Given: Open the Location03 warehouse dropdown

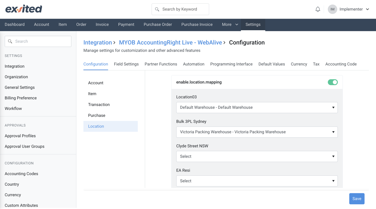Looking at the screenshot, I should pyautogui.click(x=257, y=108).
